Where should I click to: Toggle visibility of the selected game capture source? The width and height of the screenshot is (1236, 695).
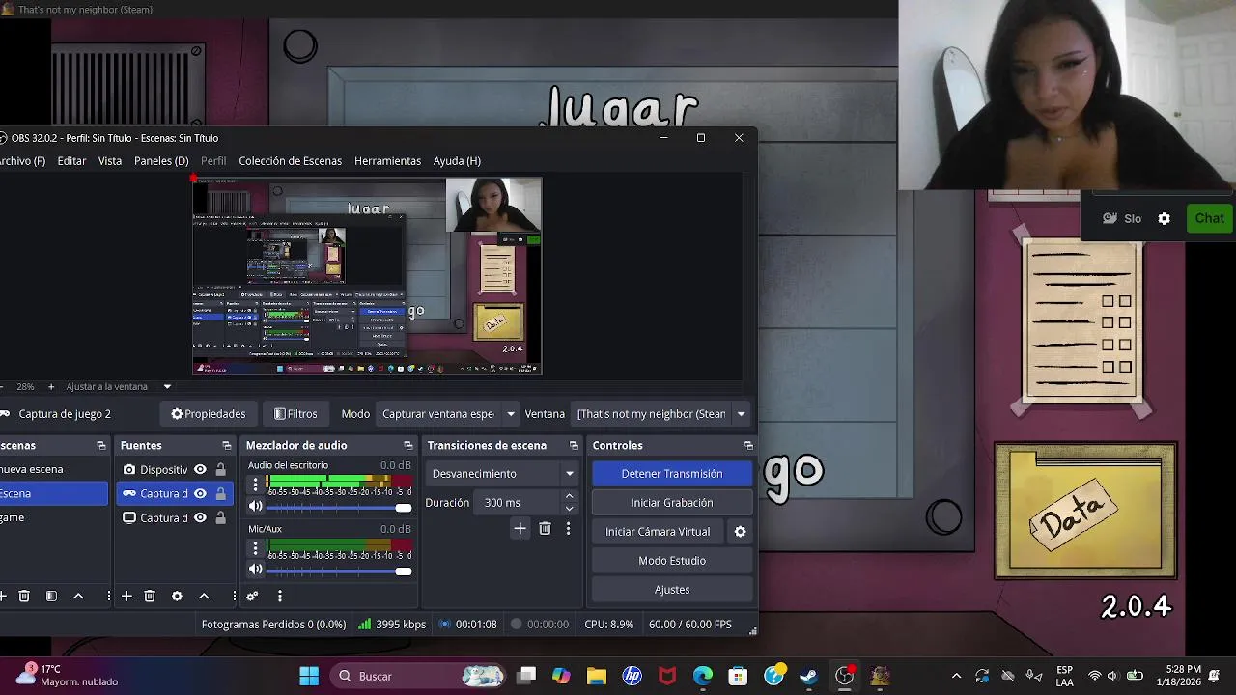coord(200,494)
